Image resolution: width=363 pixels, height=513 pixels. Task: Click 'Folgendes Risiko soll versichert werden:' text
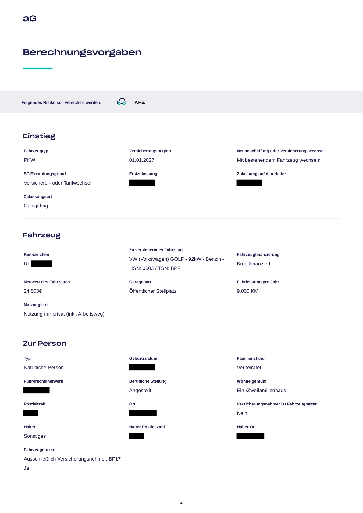(61, 103)
